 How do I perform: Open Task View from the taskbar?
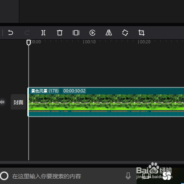coord(146,176)
